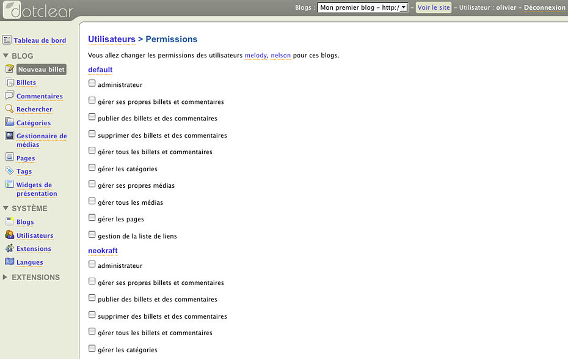Click the Tableau de bord icon

click(x=7, y=40)
